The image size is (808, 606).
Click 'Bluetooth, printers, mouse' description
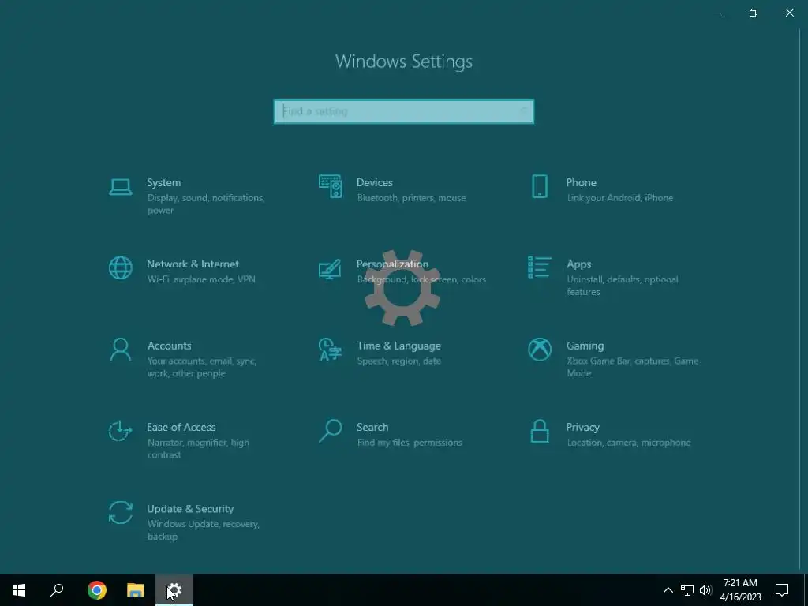pos(411,198)
